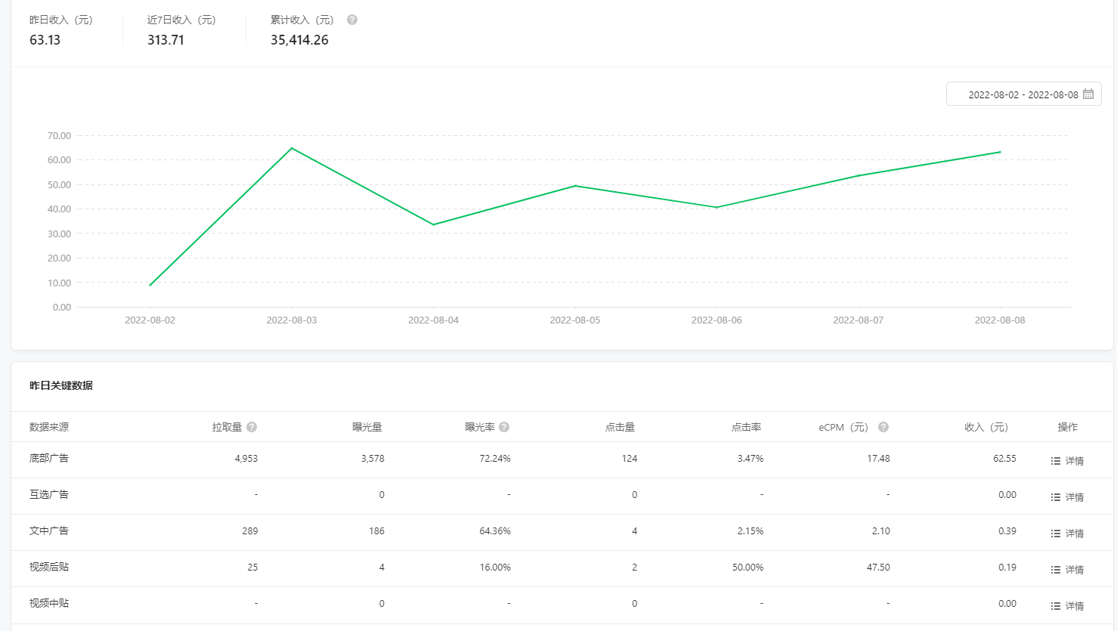Click 文中广告 eCPM value 2.10

tap(880, 531)
